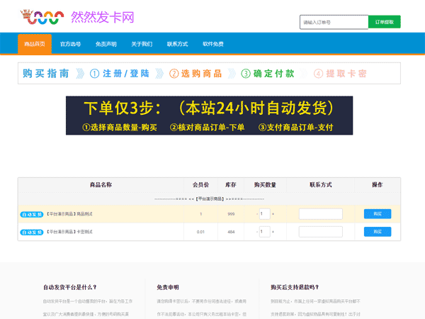Screen dimensions: 425x319
Task: Click the 自动发货 badge on 卡密测试 row
Action: pos(32,232)
